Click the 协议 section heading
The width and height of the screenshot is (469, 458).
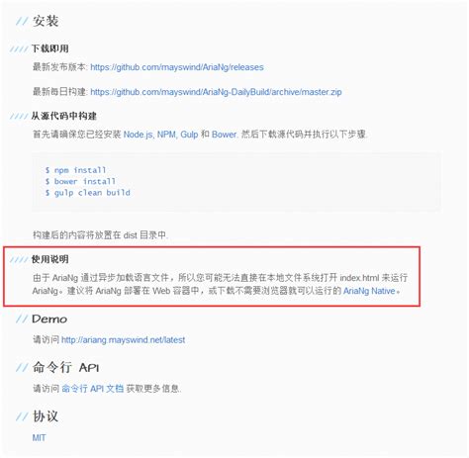[46, 416]
